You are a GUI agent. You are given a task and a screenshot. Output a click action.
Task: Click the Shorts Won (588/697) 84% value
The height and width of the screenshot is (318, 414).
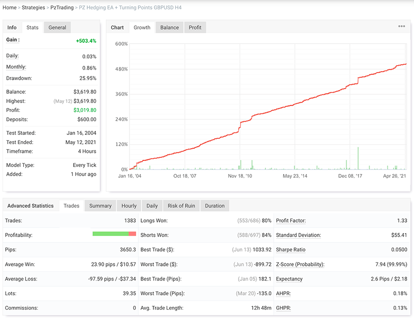pos(254,235)
